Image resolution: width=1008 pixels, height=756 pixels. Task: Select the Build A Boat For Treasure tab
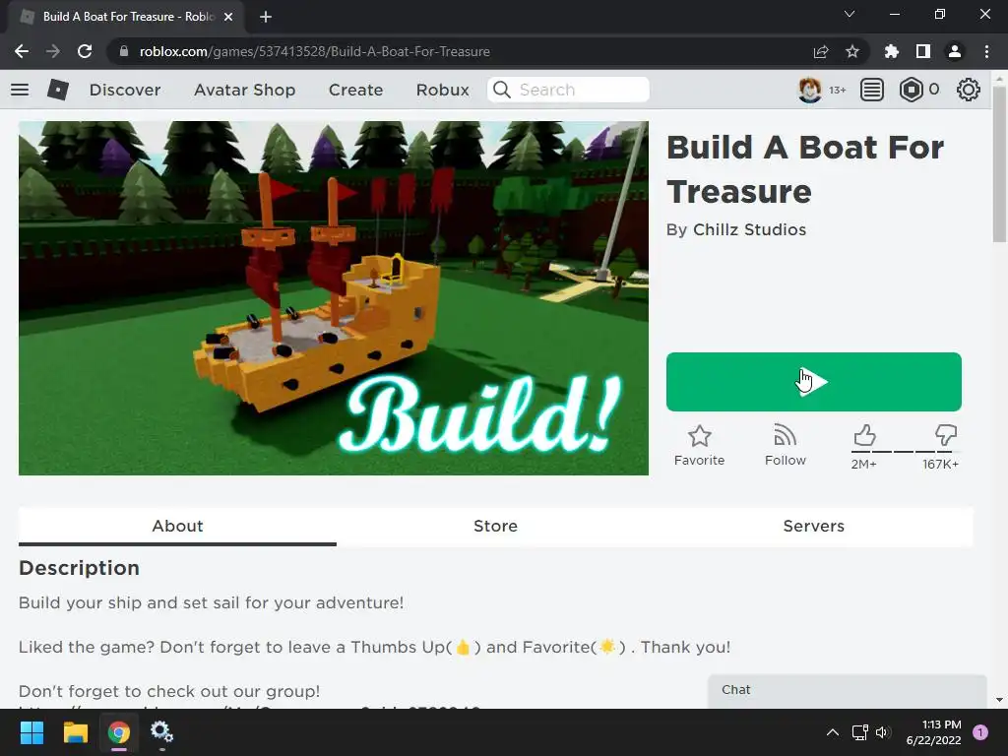[126, 17]
